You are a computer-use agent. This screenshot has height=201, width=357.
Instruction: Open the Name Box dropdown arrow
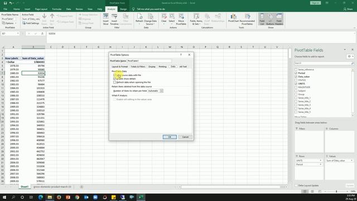[x=18, y=33]
